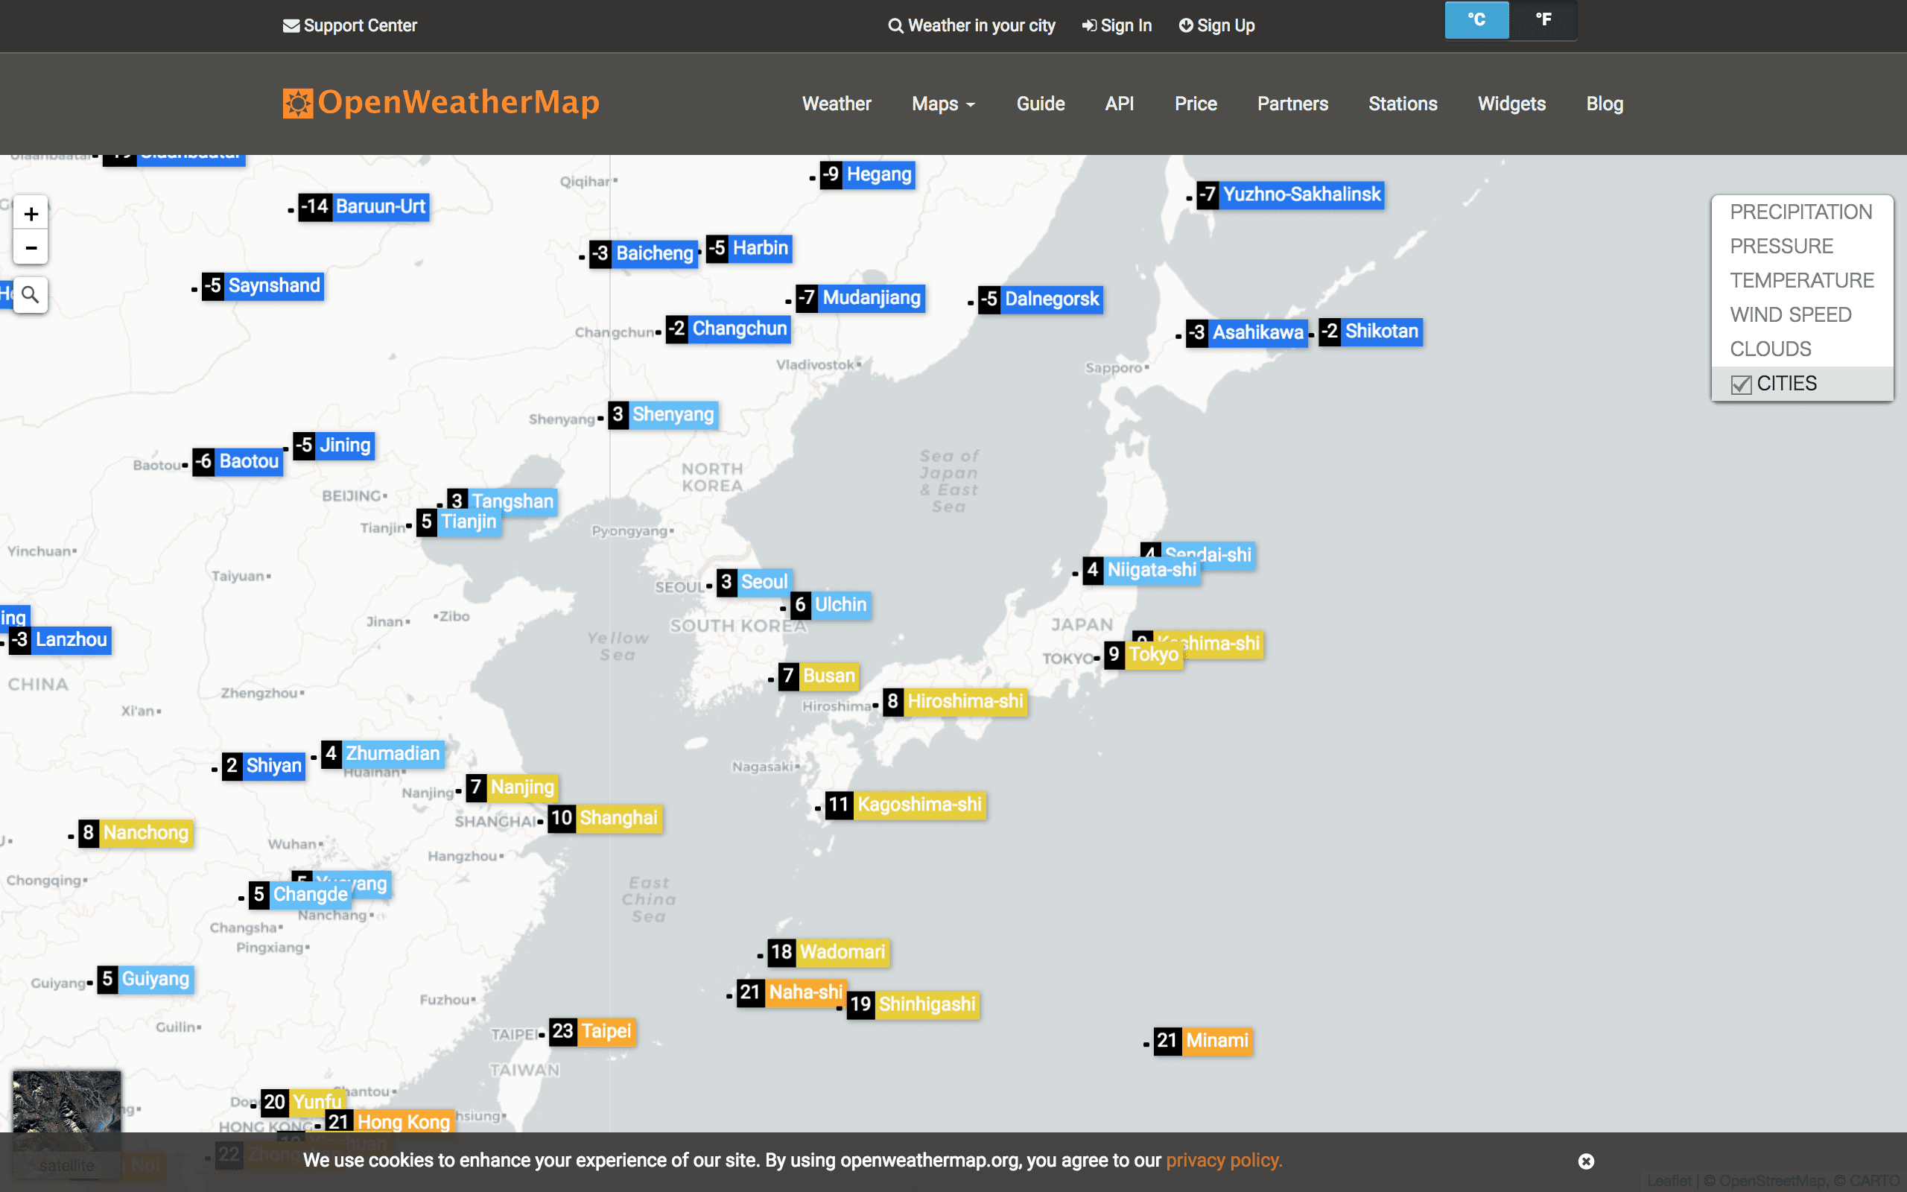Open the Partners page
The height and width of the screenshot is (1192, 1907).
pyautogui.click(x=1292, y=104)
